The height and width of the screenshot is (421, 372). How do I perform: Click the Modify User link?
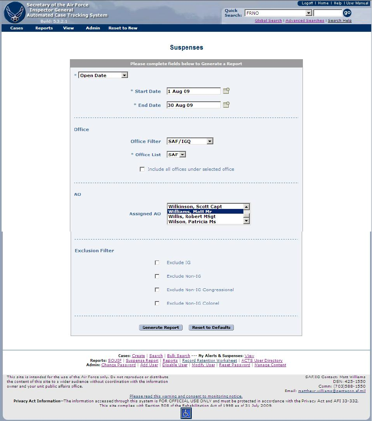pyautogui.click(x=203, y=365)
